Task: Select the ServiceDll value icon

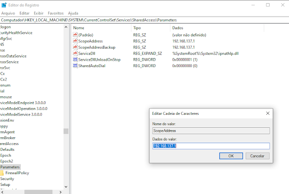Action: pyautogui.click(x=75, y=53)
